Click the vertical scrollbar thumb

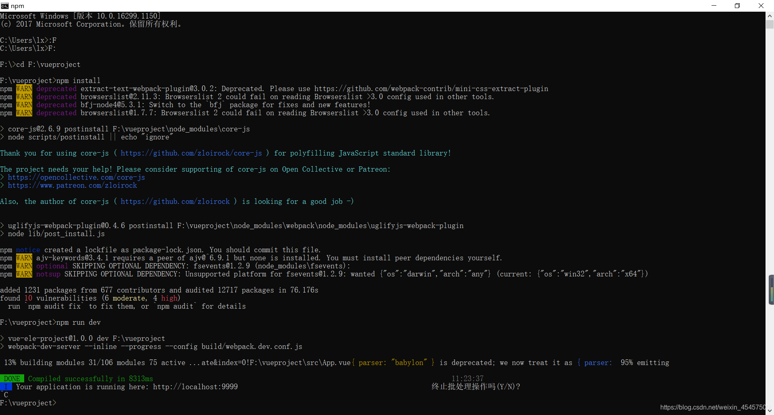pos(770,25)
